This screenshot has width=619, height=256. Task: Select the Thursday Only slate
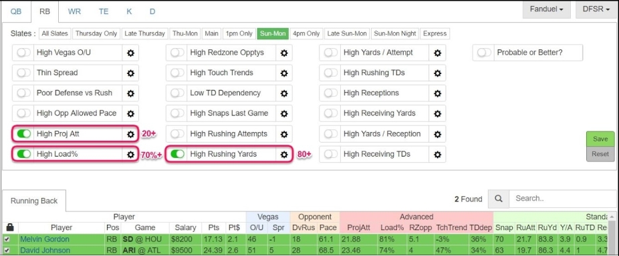coord(96,33)
